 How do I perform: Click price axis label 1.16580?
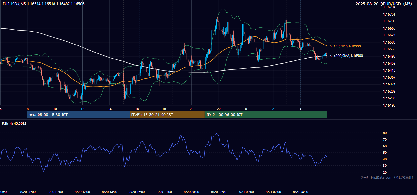click(x=390, y=42)
